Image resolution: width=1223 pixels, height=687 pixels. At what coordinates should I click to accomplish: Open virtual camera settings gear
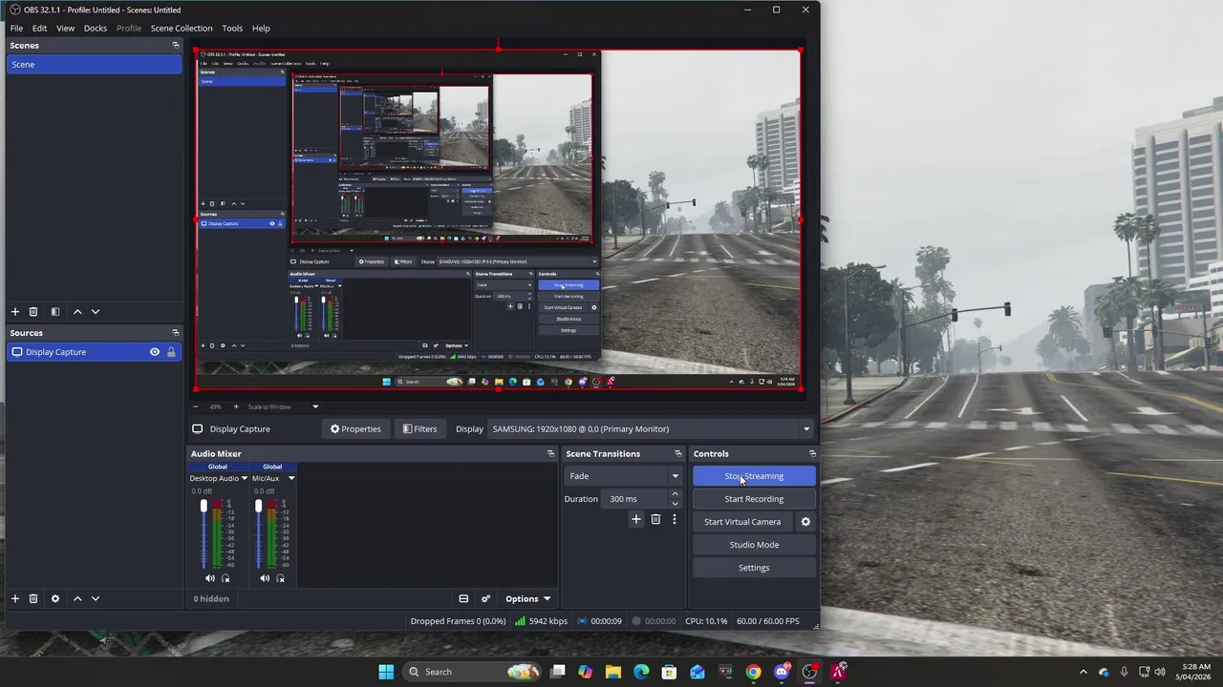805,522
